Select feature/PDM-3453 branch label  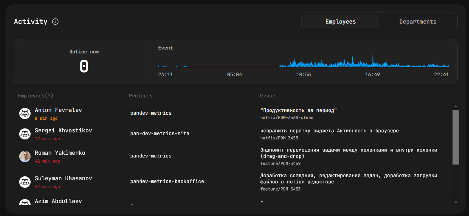coord(280,189)
